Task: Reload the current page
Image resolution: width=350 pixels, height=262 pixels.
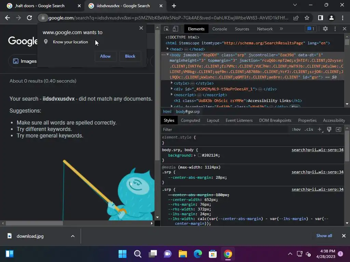Action: pos(29,18)
